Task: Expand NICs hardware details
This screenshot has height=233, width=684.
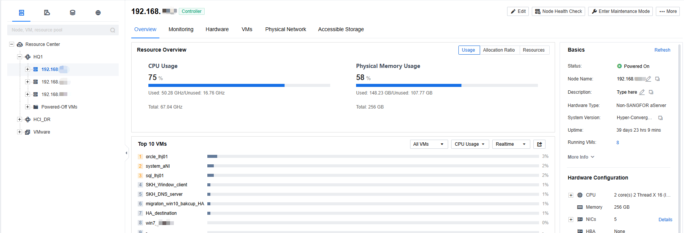Action: point(571,219)
